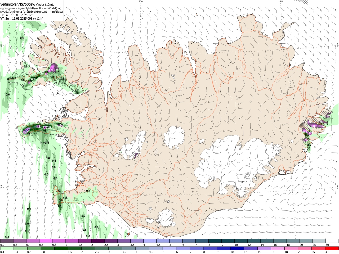Click the 8–9 blue swatch, lower scale
Viewport: 339px width, 254px height.
(x=210, y=248)
